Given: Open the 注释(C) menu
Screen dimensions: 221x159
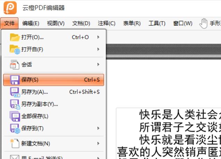Looking at the screenshot, I should 106,23.
